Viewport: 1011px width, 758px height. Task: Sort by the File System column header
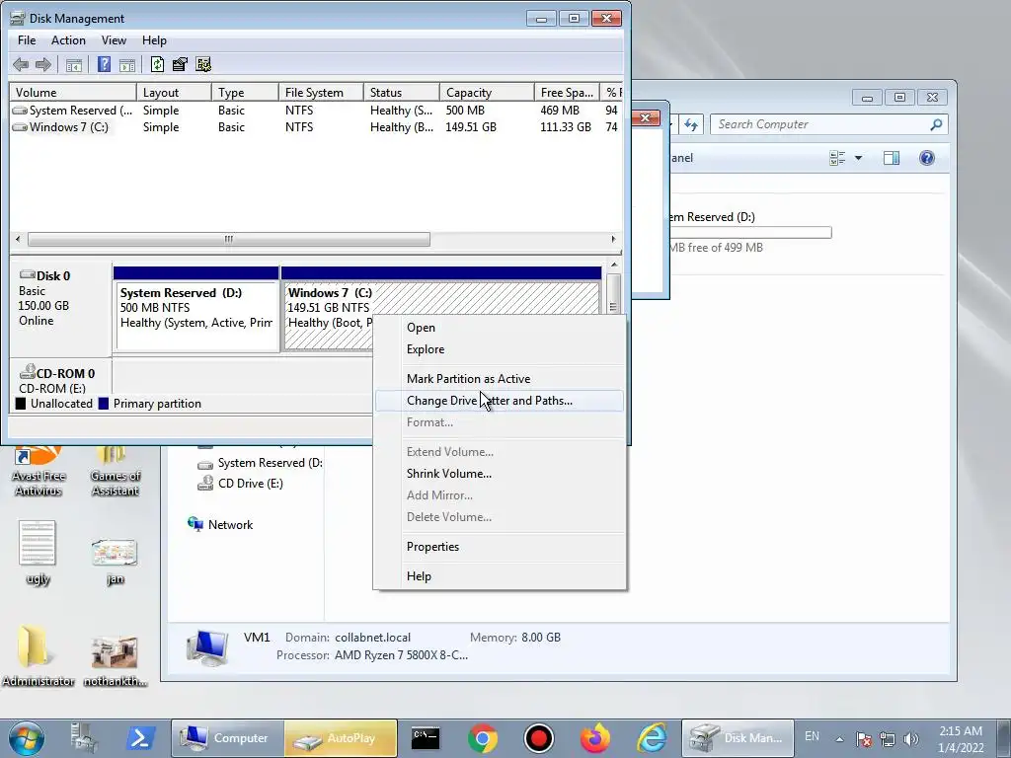click(321, 92)
